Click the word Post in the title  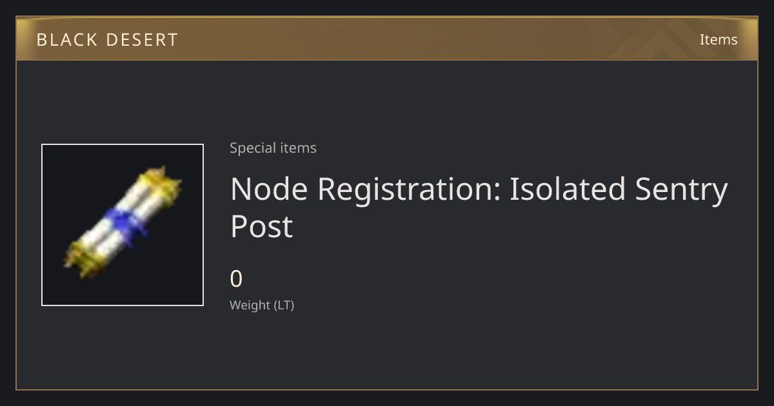[x=262, y=226]
